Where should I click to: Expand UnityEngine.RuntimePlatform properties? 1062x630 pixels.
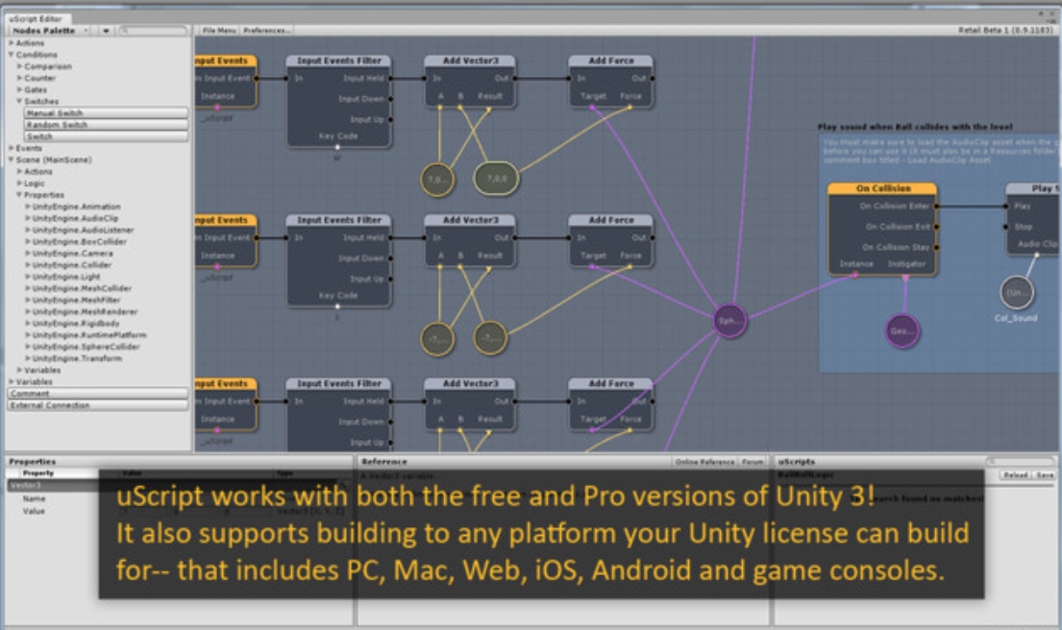(x=28, y=335)
